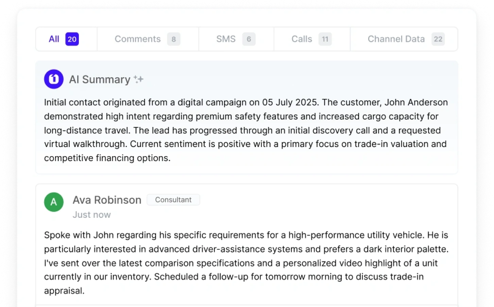Open the Channel Data tab
The width and height of the screenshot is (494, 307).
click(396, 39)
